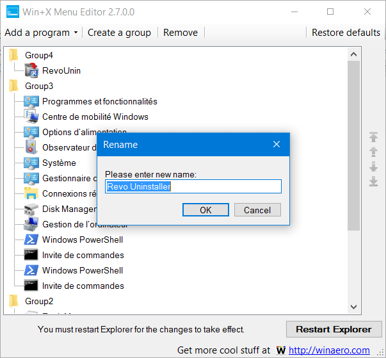
Task: Click Programmes et fonctionnalités icon
Action: click(31, 101)
